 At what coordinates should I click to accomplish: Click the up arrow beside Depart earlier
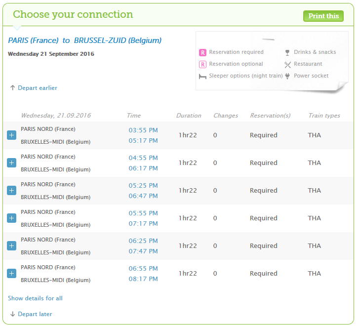12,88
